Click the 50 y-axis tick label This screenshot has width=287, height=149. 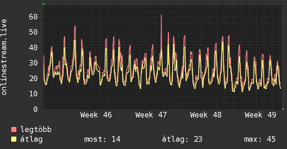pyautogui.click(x=33, y=32)
